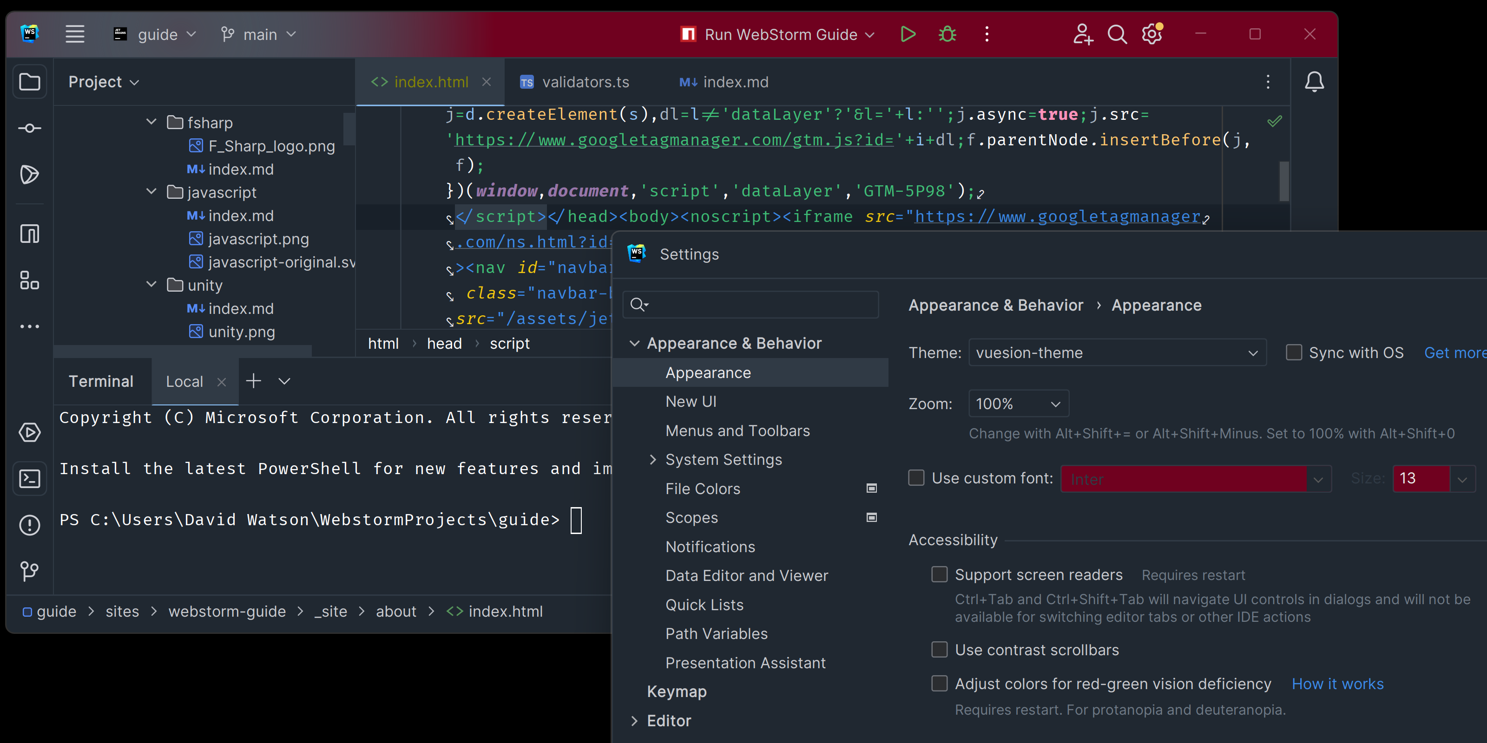This screenshot has width=1487, height=743.
Task: Open the Project tool window folder icon
Action: [29, 82]
